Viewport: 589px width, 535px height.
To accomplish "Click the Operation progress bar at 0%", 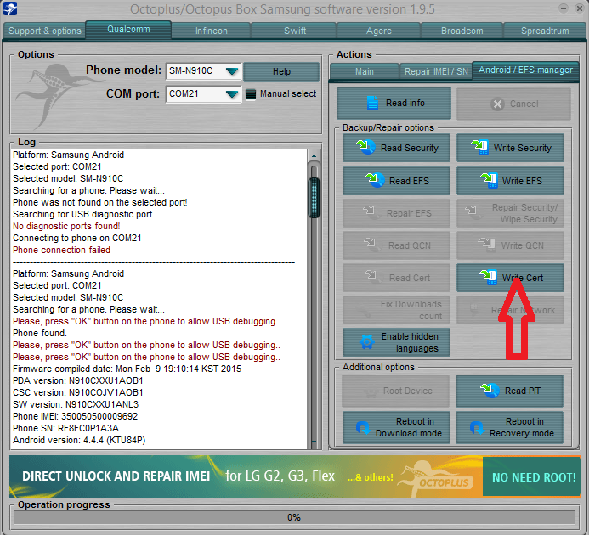I will pos(294,517).
